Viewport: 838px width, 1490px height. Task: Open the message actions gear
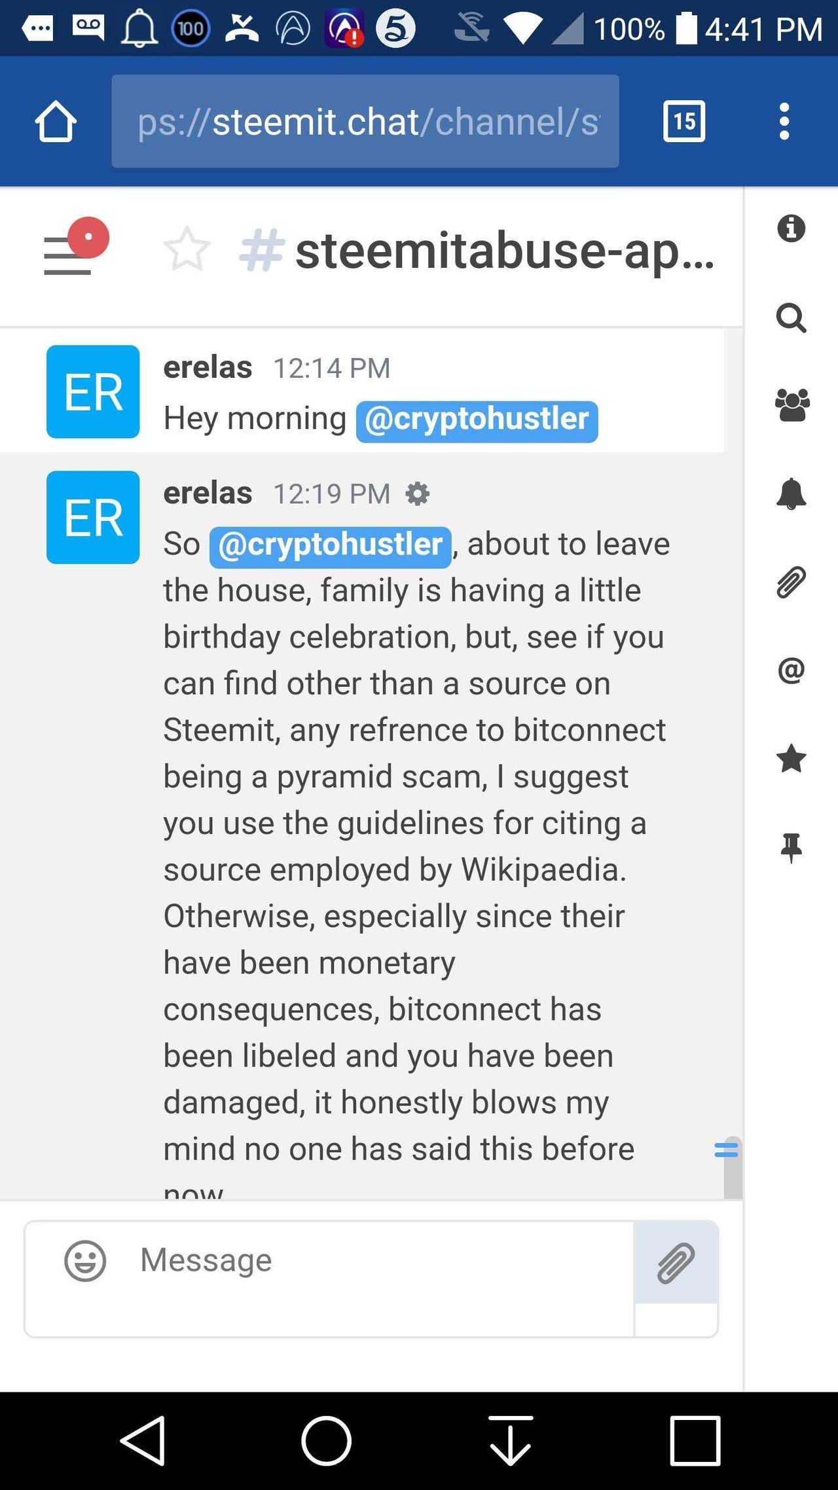(418, 494)
